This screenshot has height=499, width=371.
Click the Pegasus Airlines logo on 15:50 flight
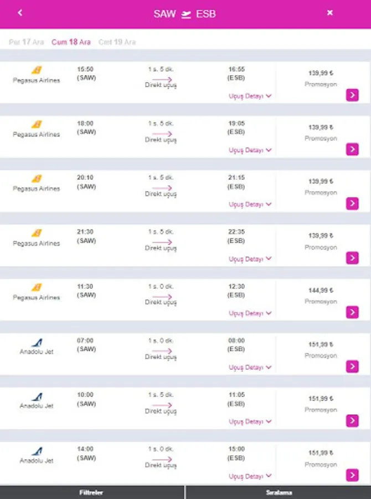37,70
